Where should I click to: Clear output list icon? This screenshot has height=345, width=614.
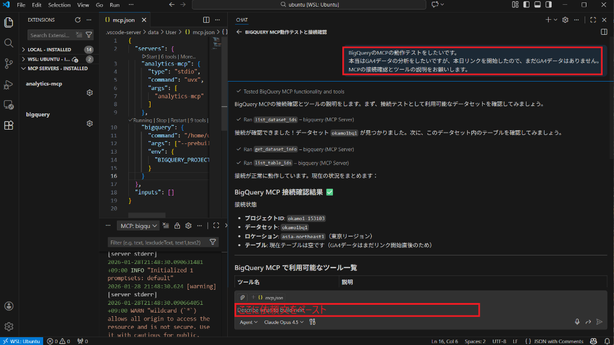point(166,226)
